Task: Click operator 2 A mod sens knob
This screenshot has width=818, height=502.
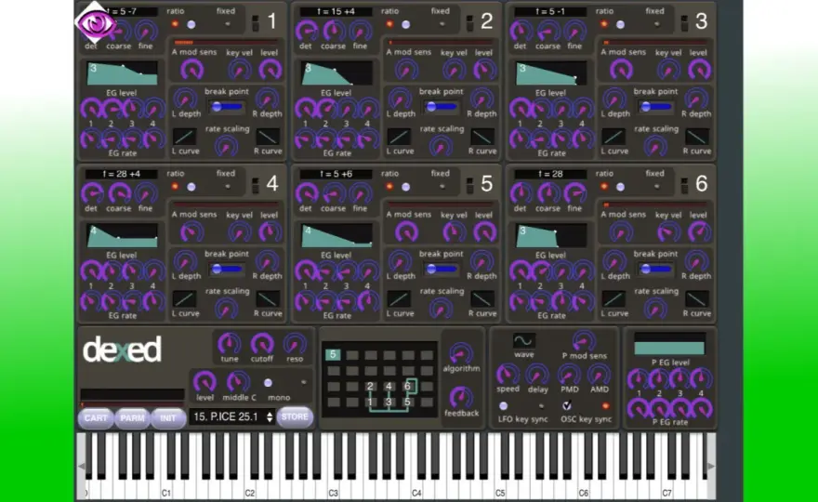Action: click(x=406, y=70)
